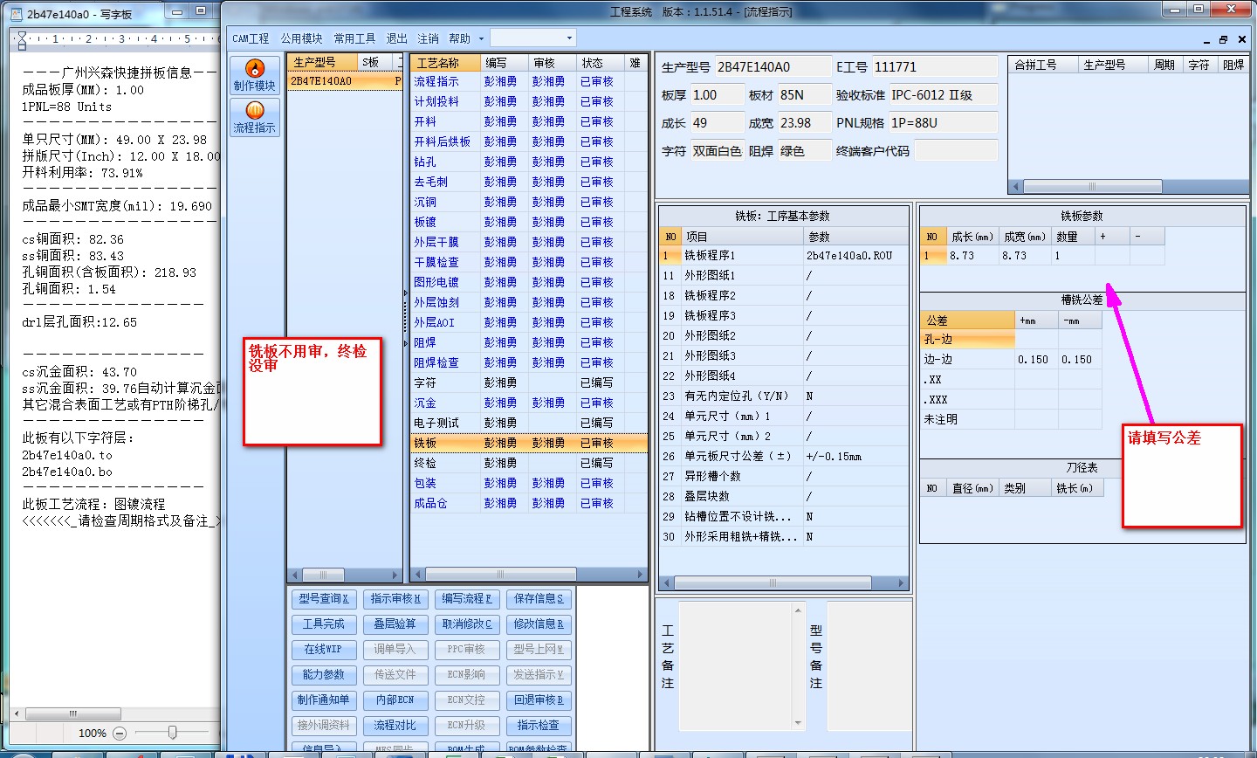The width and height of the screenshot is (1257, 758).
Task: Click the process list horizontal scrollbar
Action: [529, 575]
